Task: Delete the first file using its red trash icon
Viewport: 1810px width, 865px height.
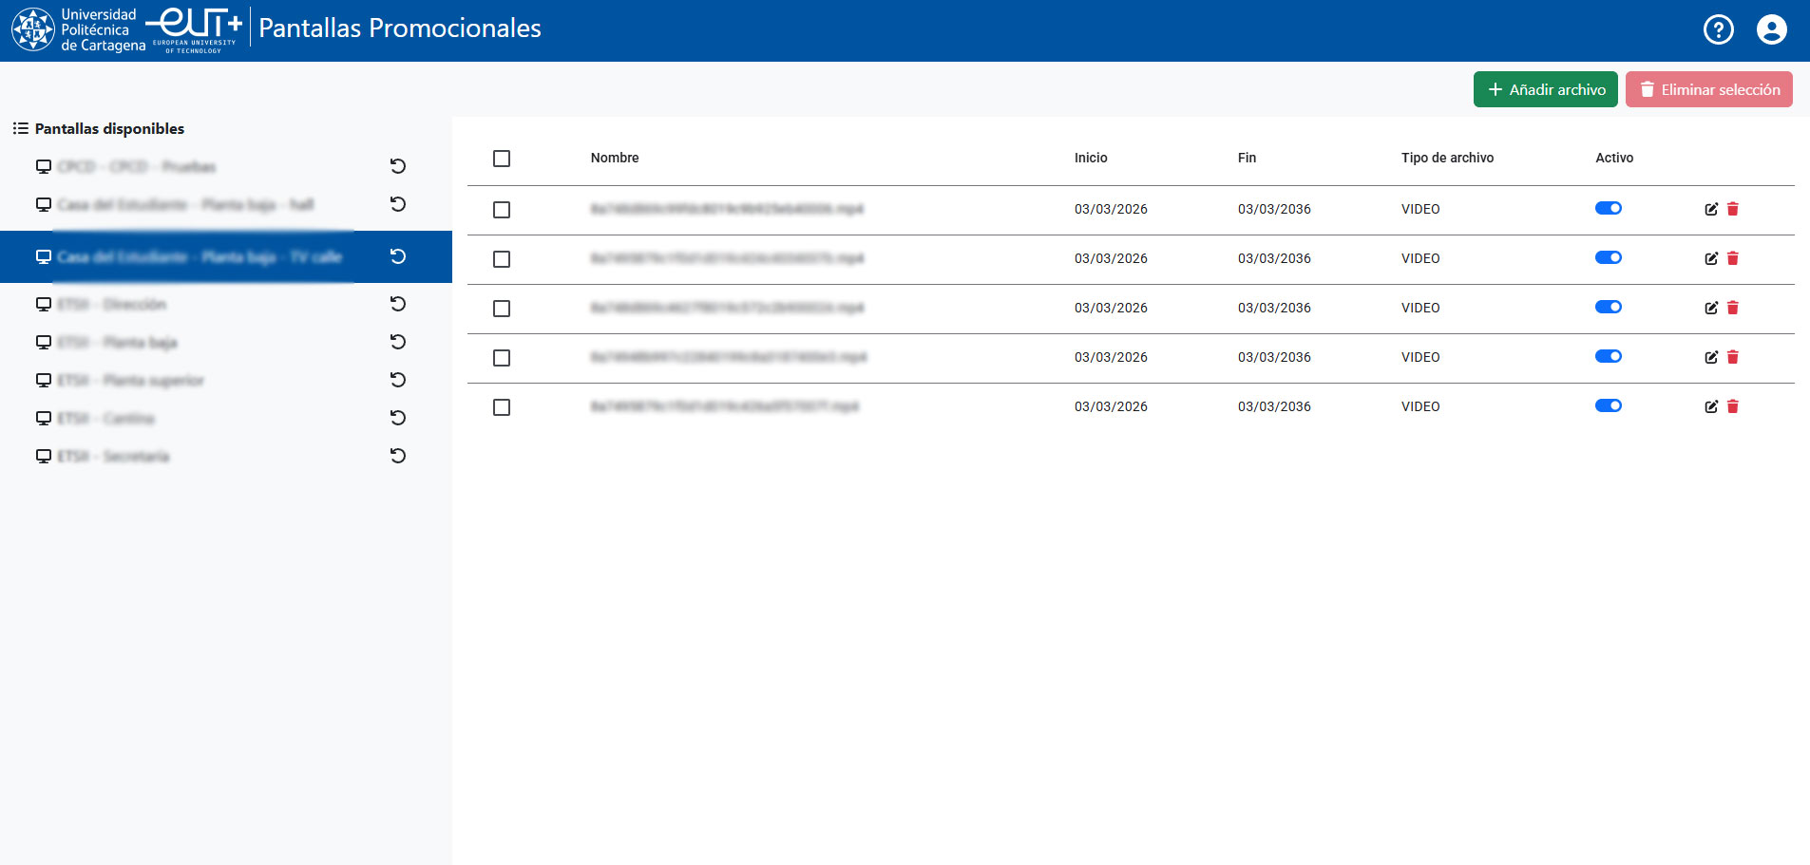Action: pyautogui.click(x=1732, y=209)
